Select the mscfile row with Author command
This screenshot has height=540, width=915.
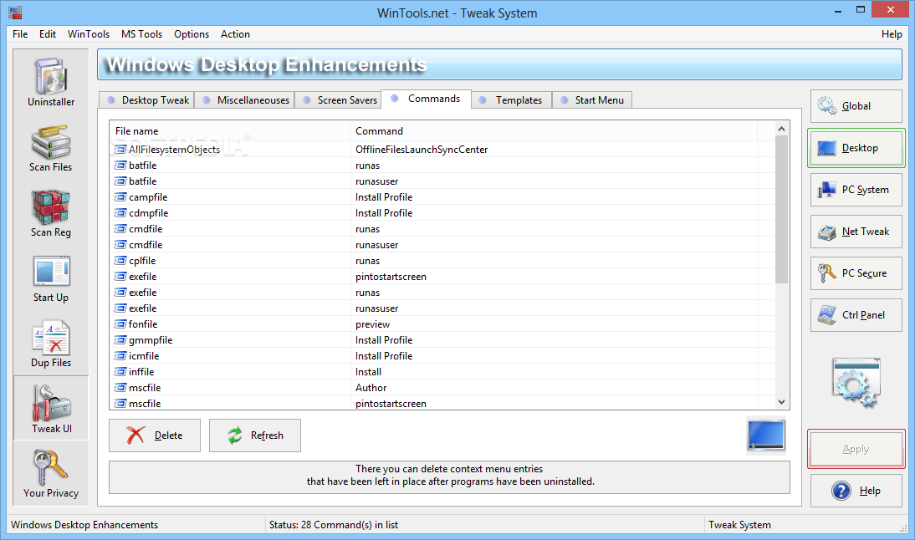pos(442,388)
